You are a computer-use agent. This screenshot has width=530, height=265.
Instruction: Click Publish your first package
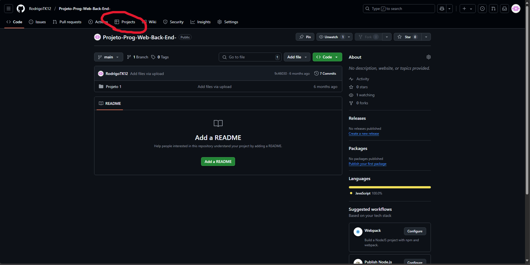pos(367,164)
